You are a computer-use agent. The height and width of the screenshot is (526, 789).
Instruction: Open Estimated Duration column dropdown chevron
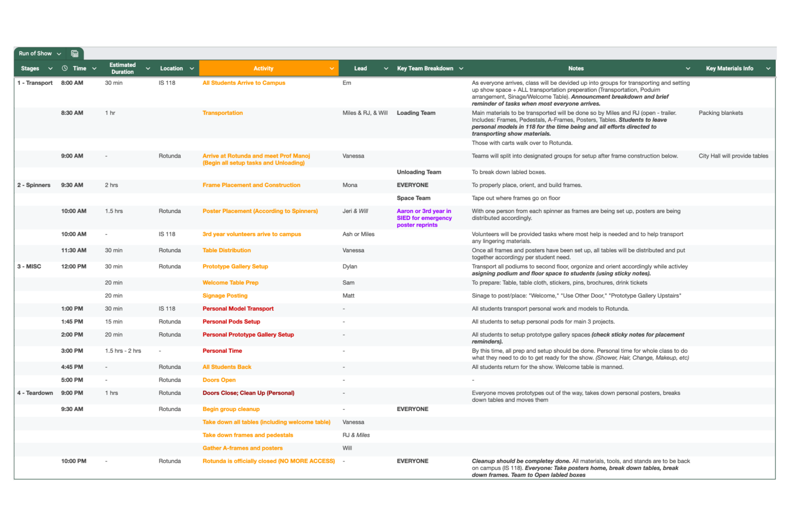point(148,68)
